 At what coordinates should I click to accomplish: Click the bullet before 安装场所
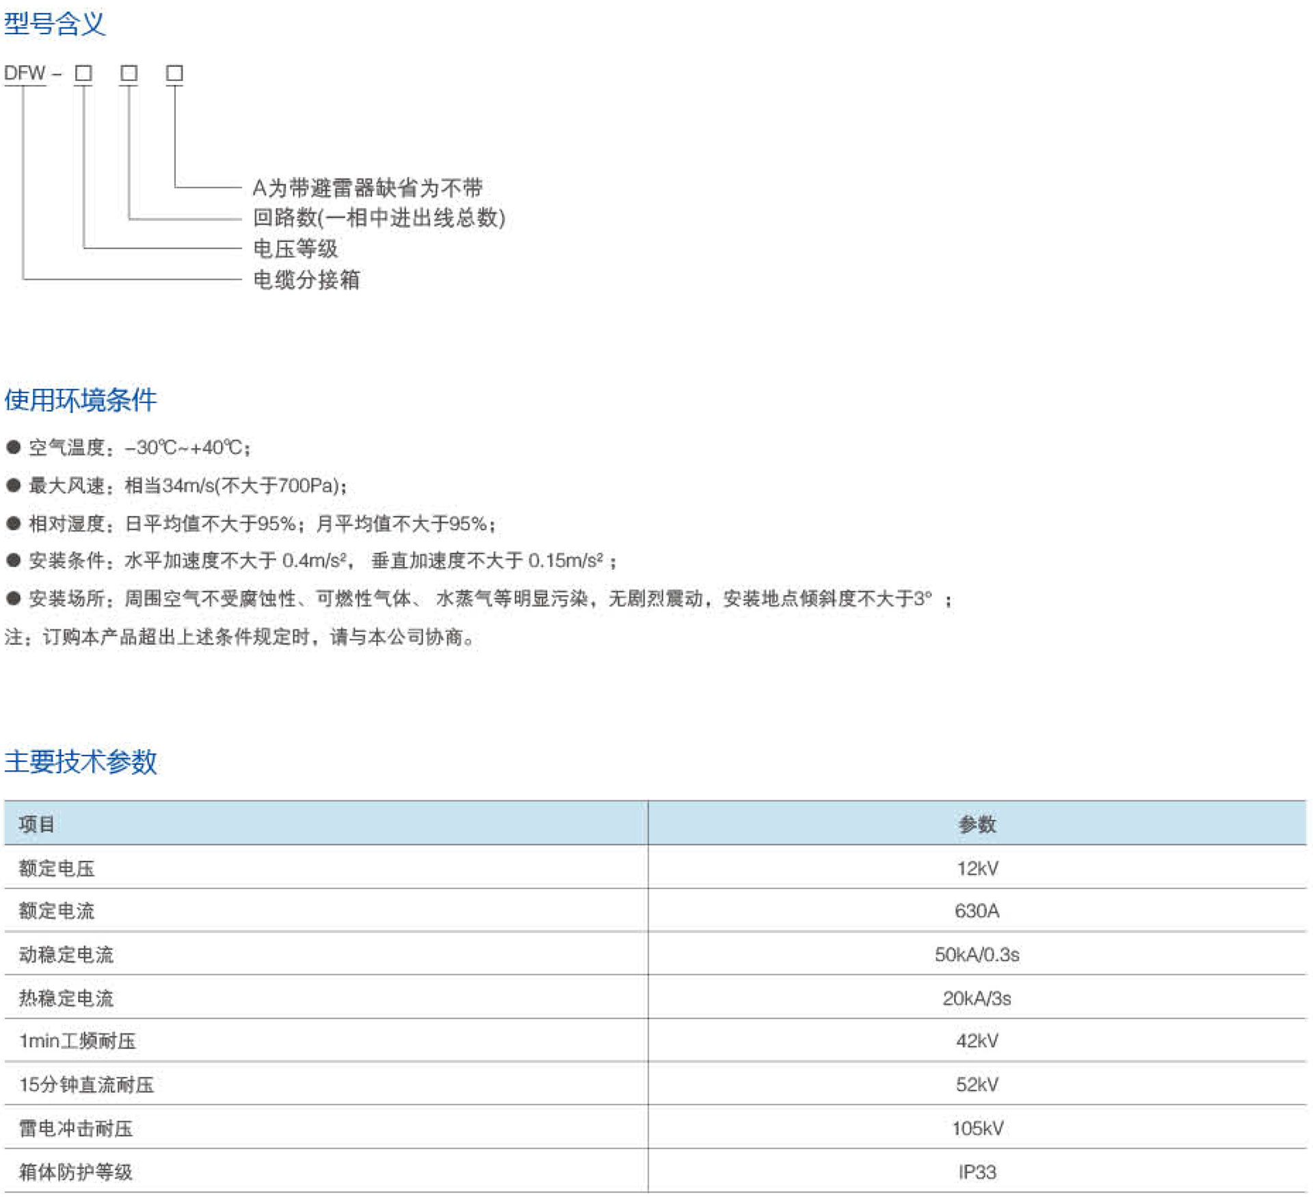(x=13, y=598)
